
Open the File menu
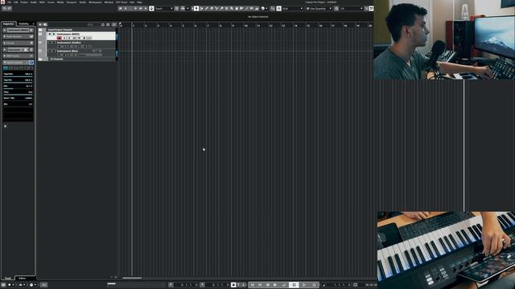[x=9, y=2]
